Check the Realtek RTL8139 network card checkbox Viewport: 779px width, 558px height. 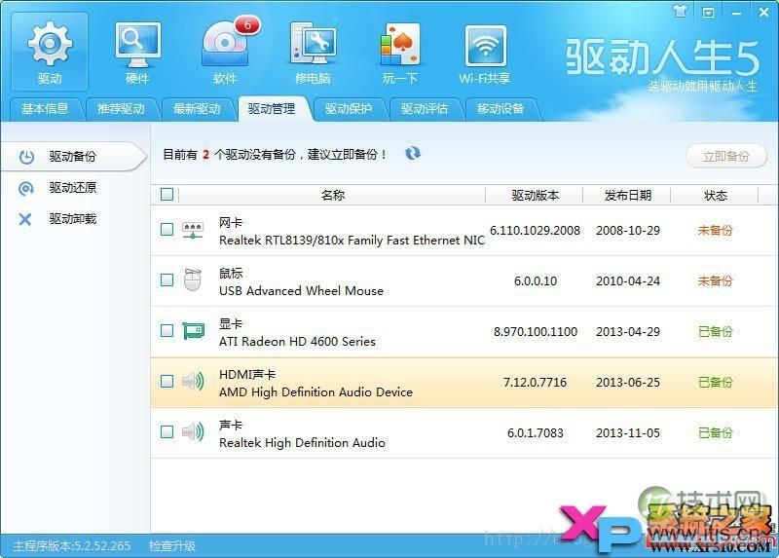coord(167,230)
